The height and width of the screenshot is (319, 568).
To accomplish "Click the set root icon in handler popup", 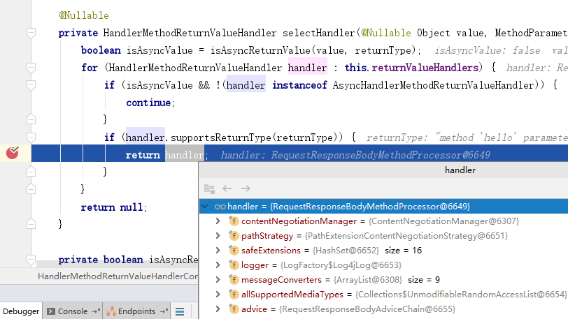I will tap(209, 188).
